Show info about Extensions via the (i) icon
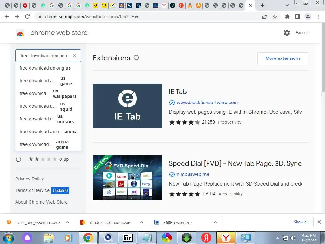 (x=136, y=58)
